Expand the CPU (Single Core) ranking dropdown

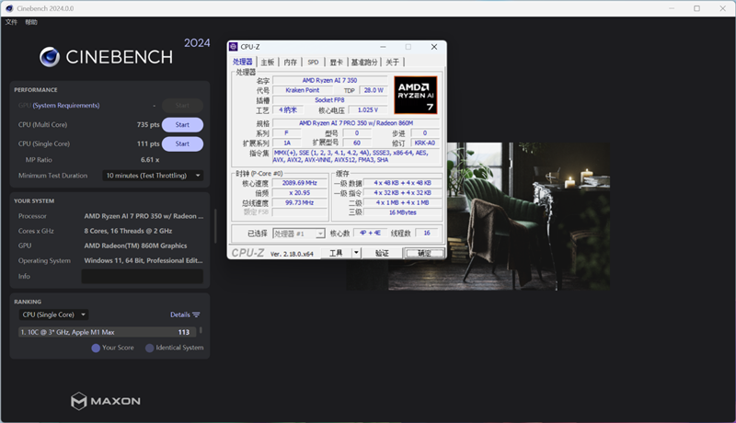54,314
